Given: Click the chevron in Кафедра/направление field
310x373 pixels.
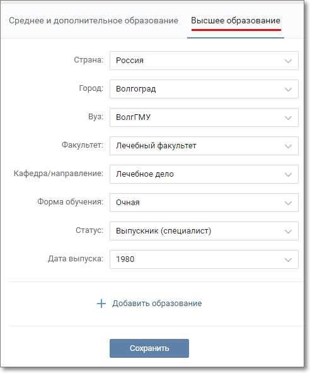Looking at the screenshot, I should (x=288, y=175).
